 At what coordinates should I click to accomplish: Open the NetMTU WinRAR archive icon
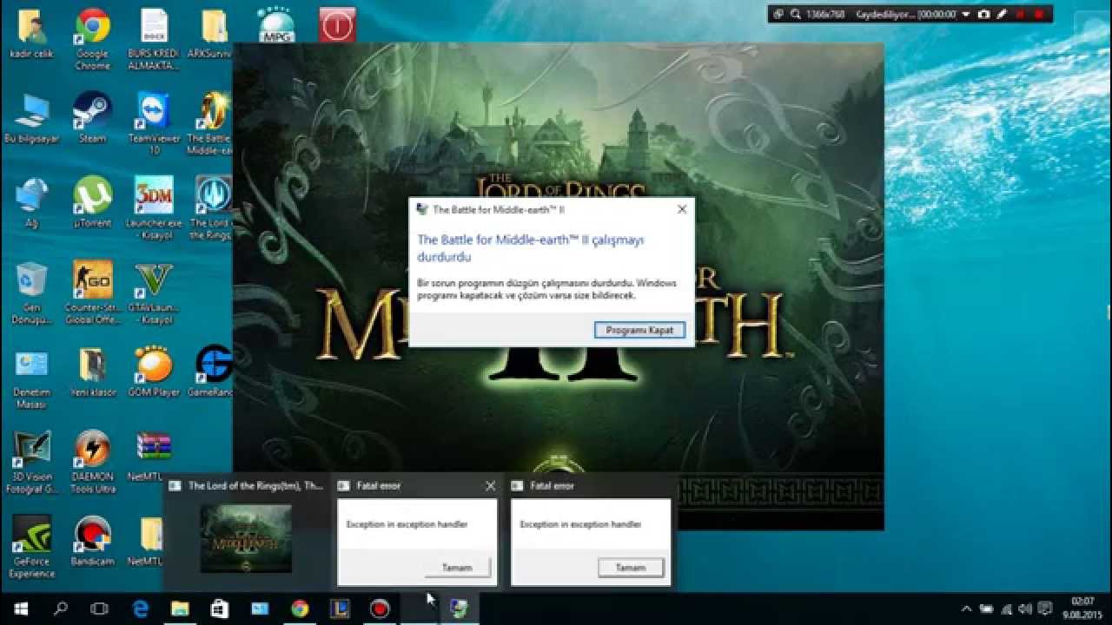[154, 457]
